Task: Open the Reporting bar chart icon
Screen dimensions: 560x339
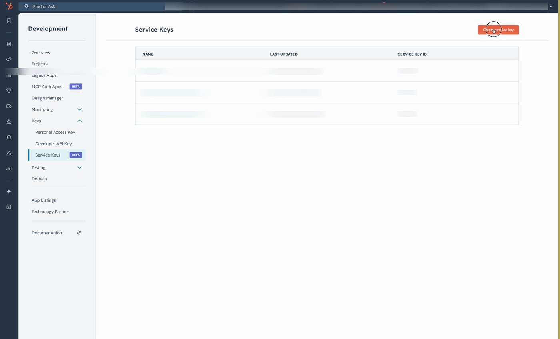Action: pos(9,169)
